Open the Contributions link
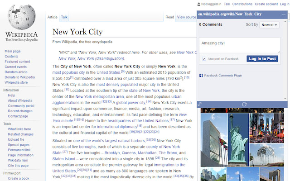Viewport: 290px width, 181px height. tap(242, 4)
